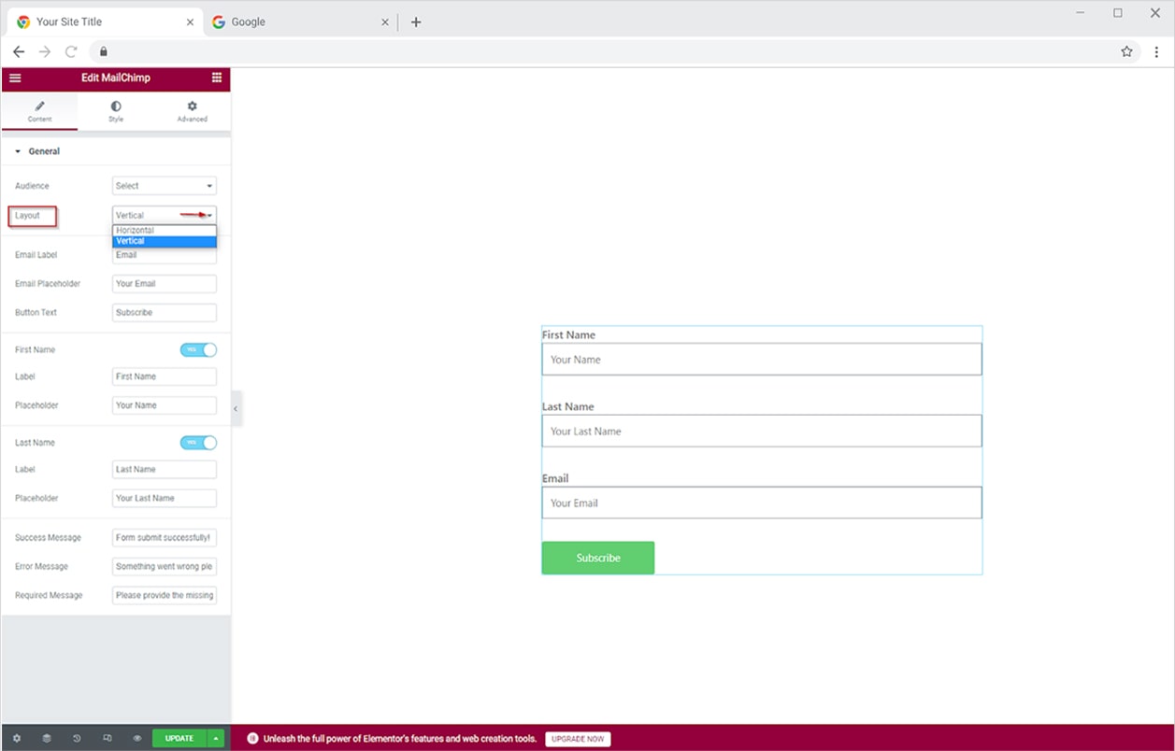Collapse the editor panel with side handle
This screenshot has height=751, width=1175.
point(236,409)
